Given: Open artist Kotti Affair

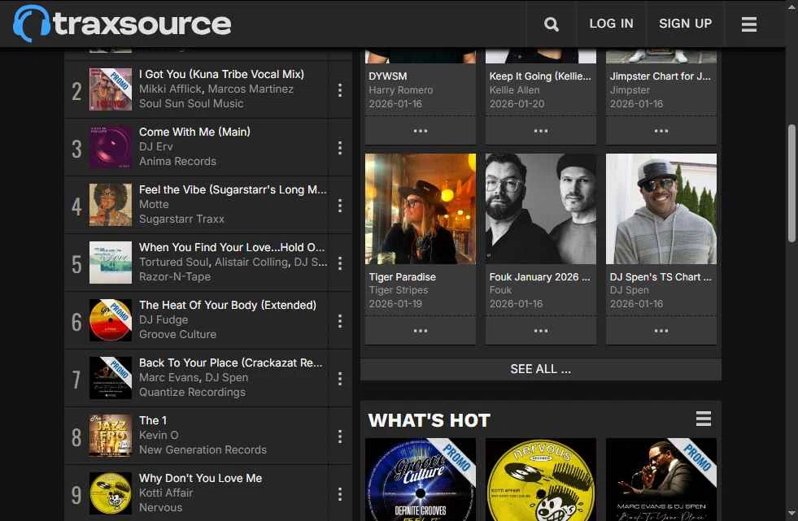Looking at the screenshot, I should tap(166, 493).
